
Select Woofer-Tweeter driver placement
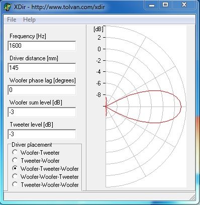(36, 153)
